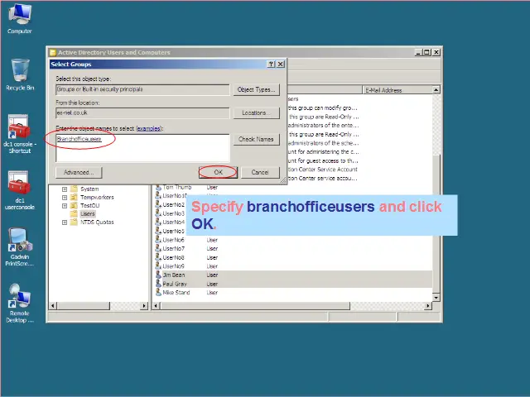Select the Tempworkers folder in the tree
Viewport: 530px width, 397px height.
point(96,197)
